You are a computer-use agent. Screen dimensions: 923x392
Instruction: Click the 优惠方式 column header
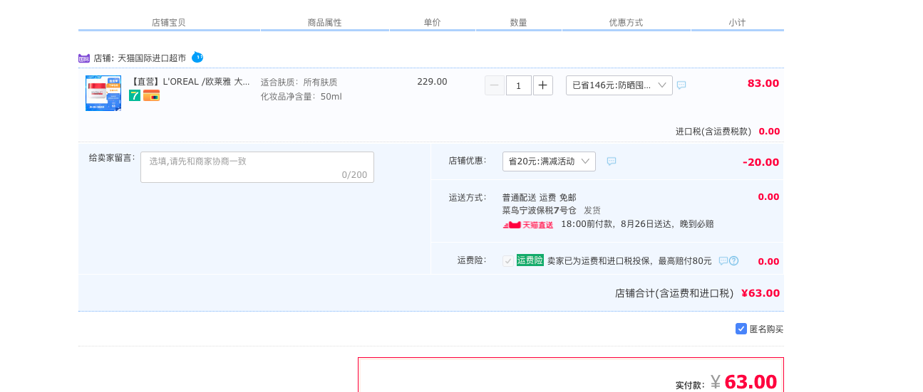point(626,23)
